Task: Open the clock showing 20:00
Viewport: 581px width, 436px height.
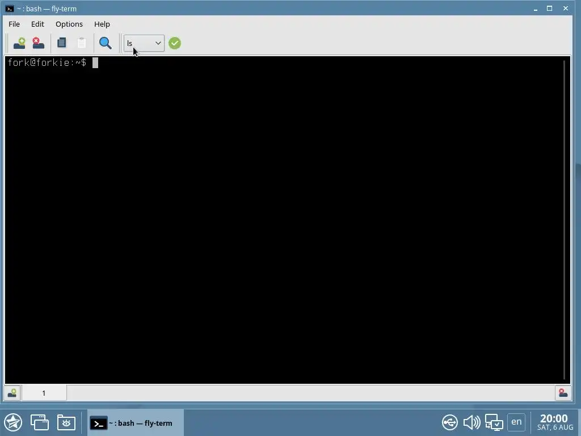Action: 555,422
